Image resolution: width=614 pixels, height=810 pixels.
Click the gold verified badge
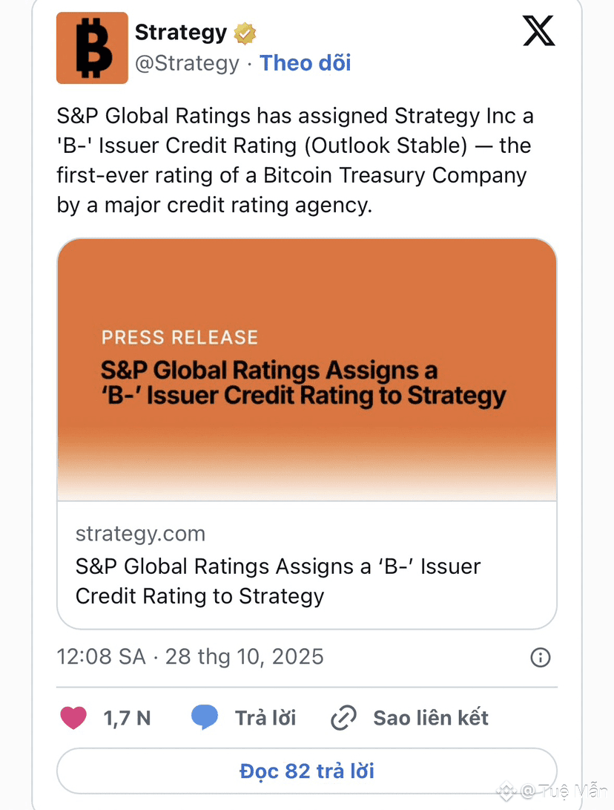(x=245, y=33)
